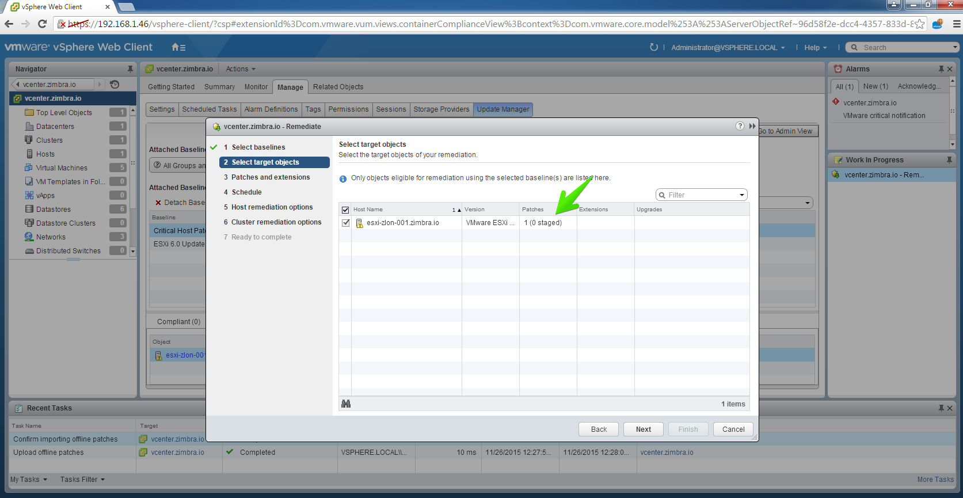Pin the Alarms panel
Screen dimensions: 963x498
941,69
